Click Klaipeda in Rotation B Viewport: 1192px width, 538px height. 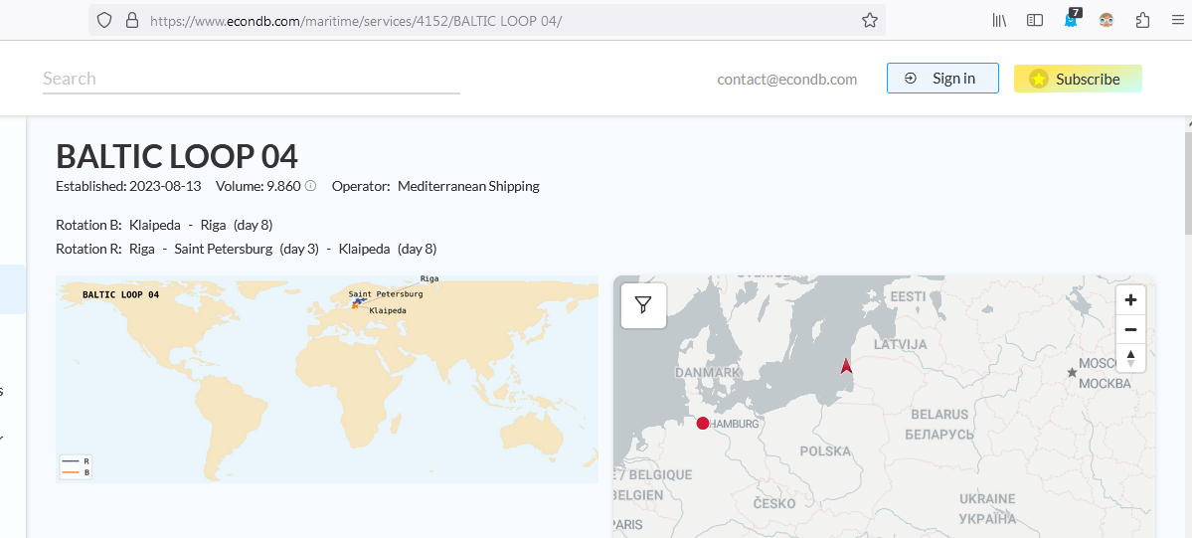tap(155, 225)
